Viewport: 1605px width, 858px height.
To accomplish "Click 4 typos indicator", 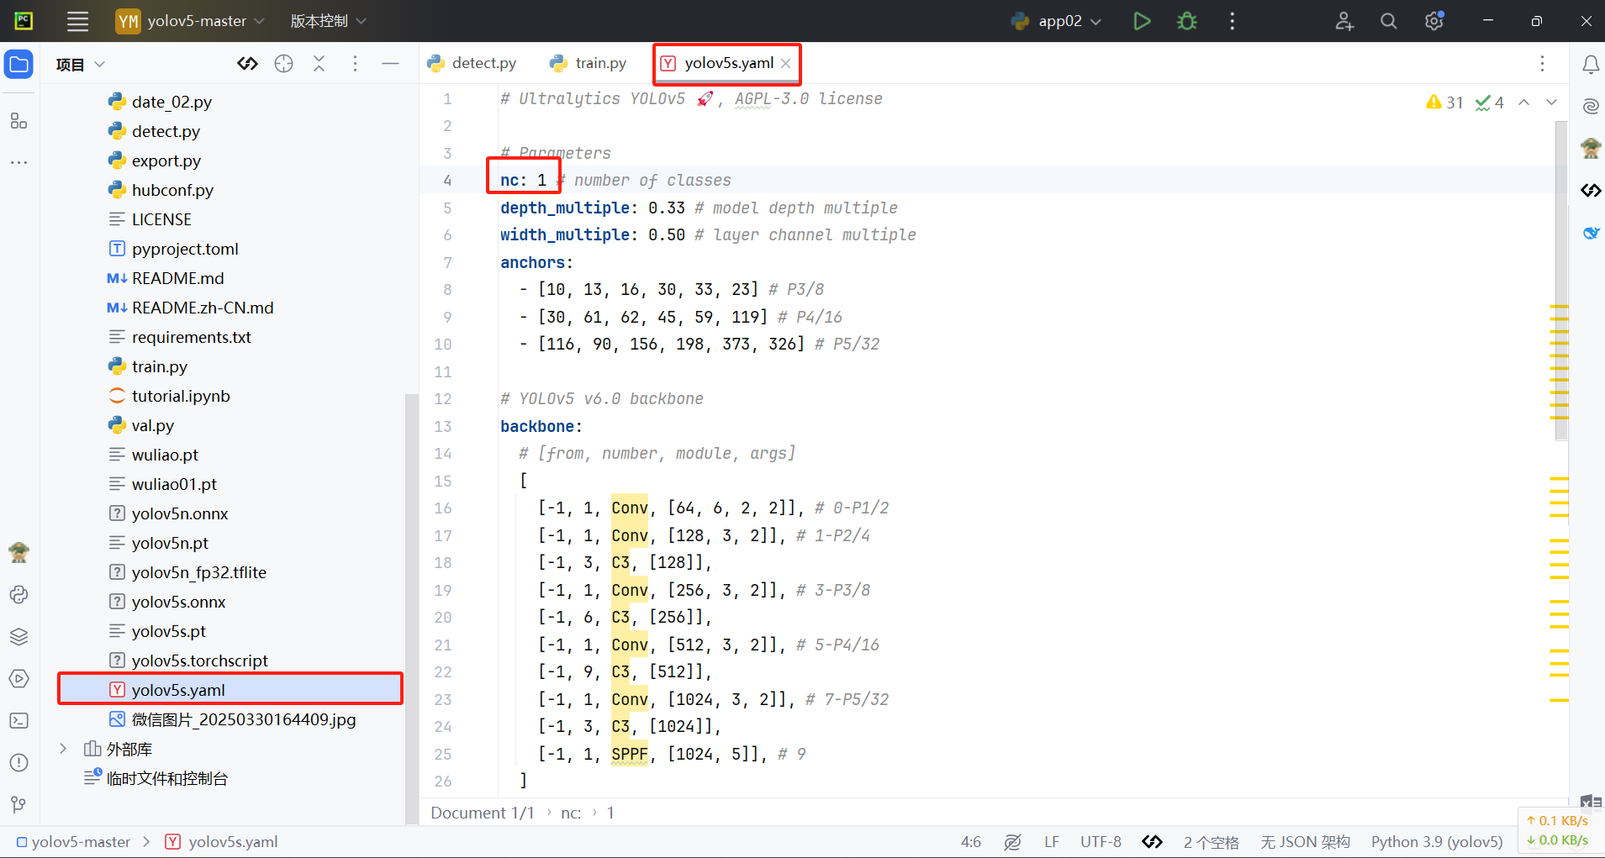I will coord(1489,103).
